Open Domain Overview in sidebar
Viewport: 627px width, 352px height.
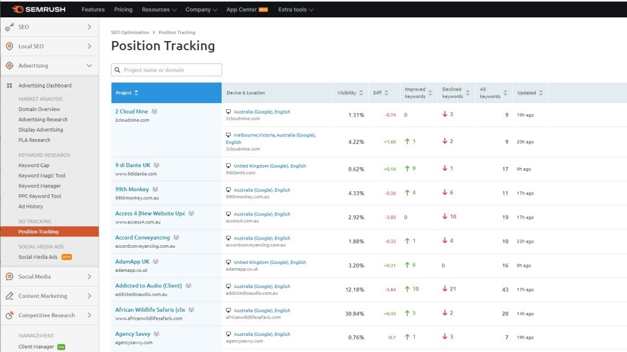coord(39,109)
